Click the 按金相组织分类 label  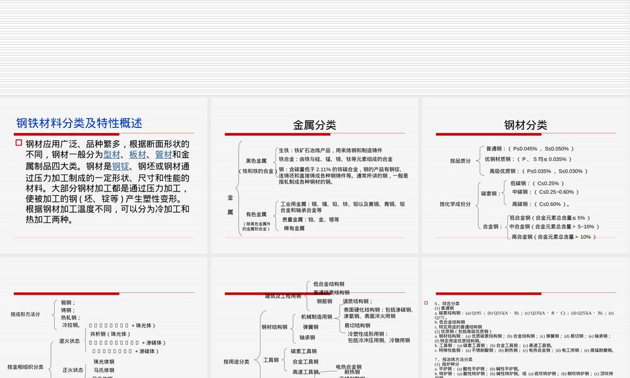(x=25, y=367)
